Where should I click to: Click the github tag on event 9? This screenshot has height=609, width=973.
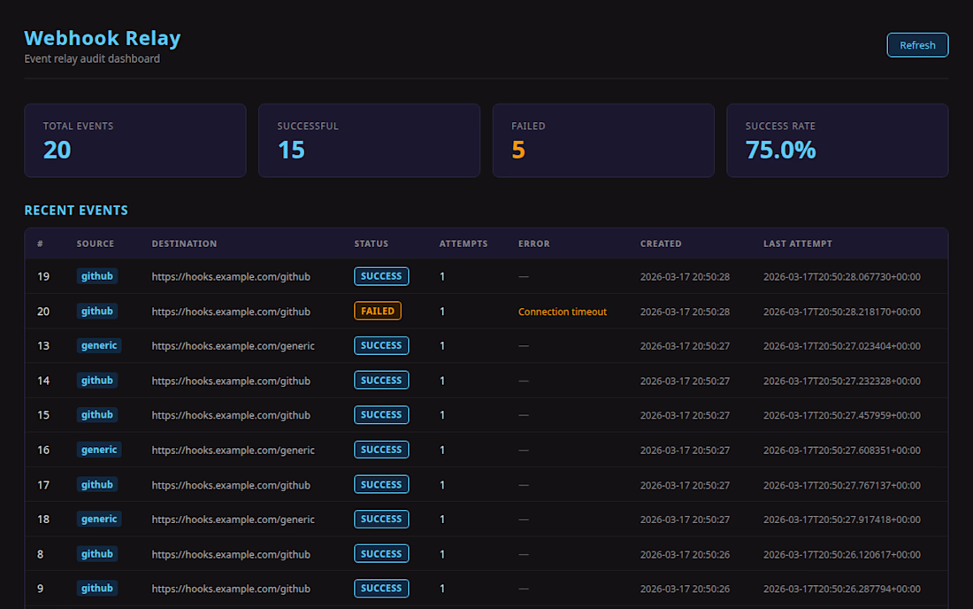pos(97,589)
